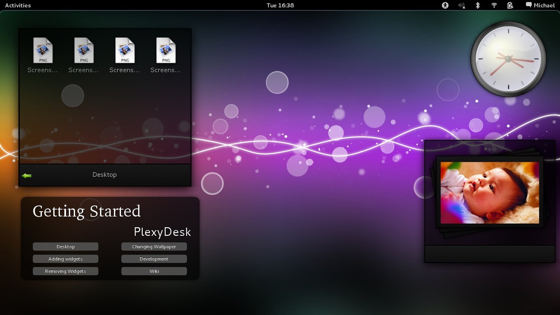This screenshot has height=315, width=560.
Task: Click the Desktop button in Getting Started
Action: pos(66,247)
